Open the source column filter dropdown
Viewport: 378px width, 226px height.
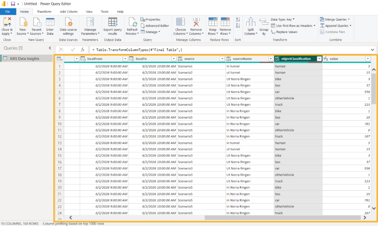[x=222, y=59]
